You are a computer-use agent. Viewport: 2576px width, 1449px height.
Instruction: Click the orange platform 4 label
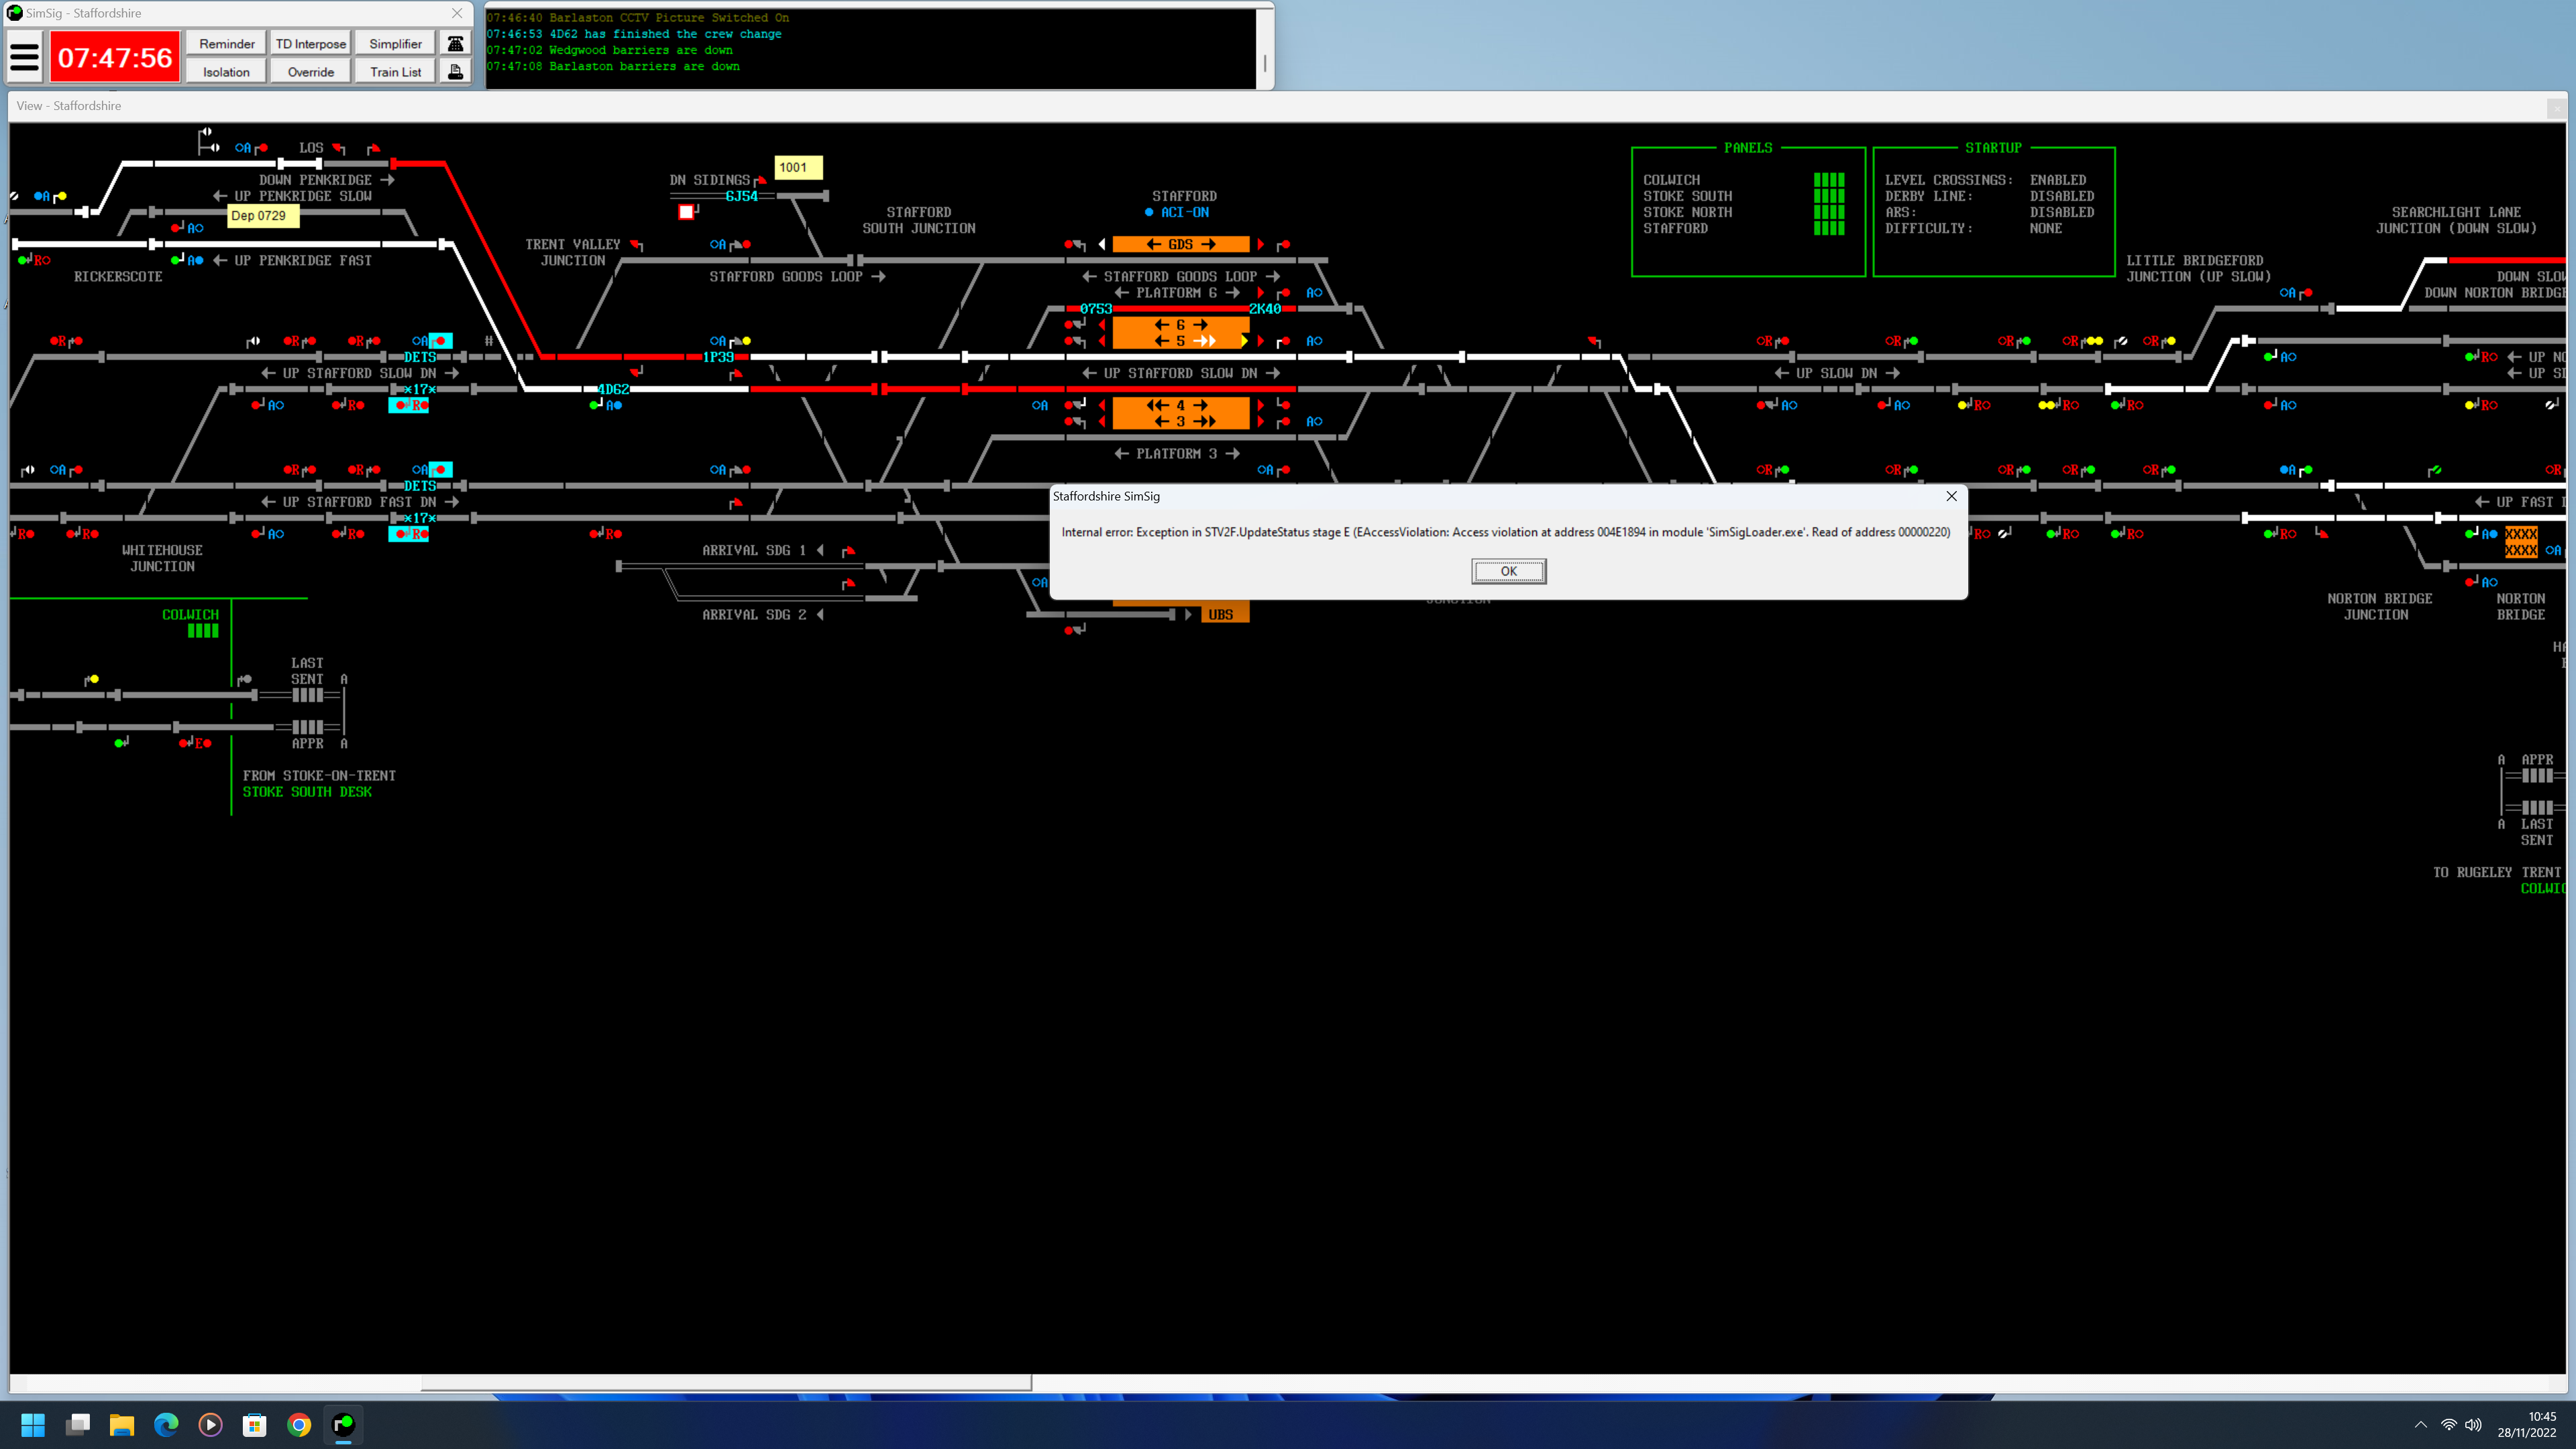(x=1181, y=405)
